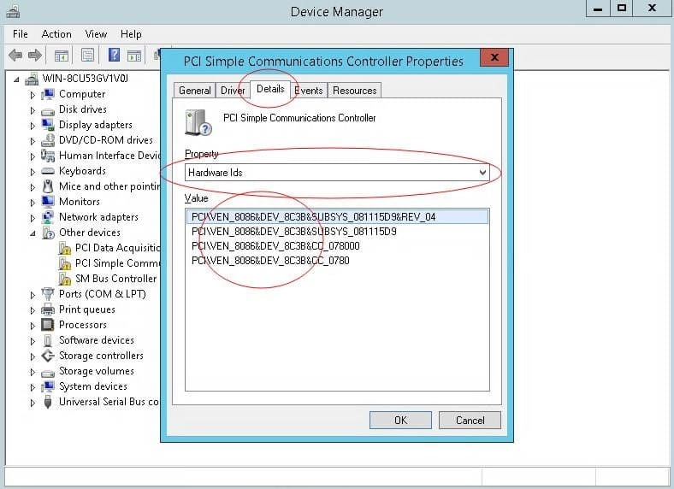This screenshot has width=674, height=489.
Task: Click the show/hide console tree toolbar icon
Action: (x=62, y=56)
